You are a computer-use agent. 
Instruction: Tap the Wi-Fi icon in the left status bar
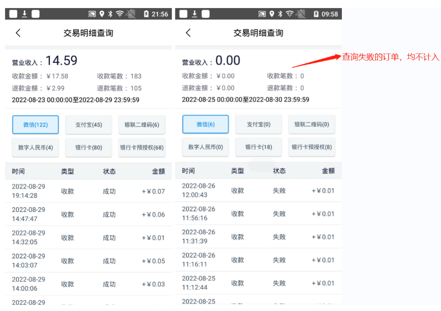[120, 14]
